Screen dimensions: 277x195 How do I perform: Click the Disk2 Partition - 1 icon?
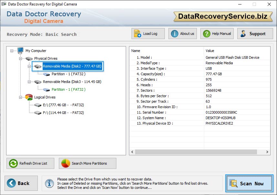(47, 74)
